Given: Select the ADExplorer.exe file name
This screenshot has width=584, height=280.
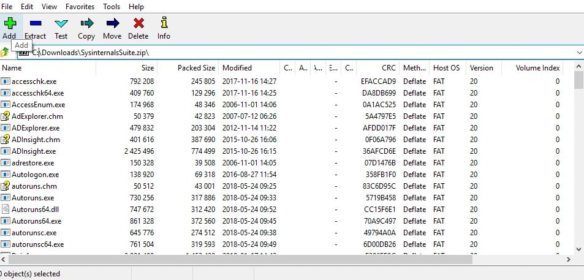Looking at the screenshot, I should 36,128.
